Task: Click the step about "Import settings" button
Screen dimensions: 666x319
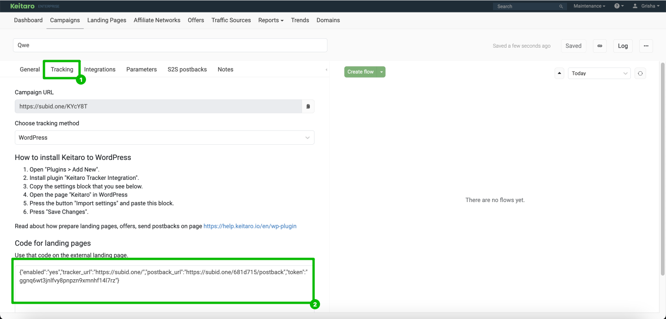Action: [102, 203]
